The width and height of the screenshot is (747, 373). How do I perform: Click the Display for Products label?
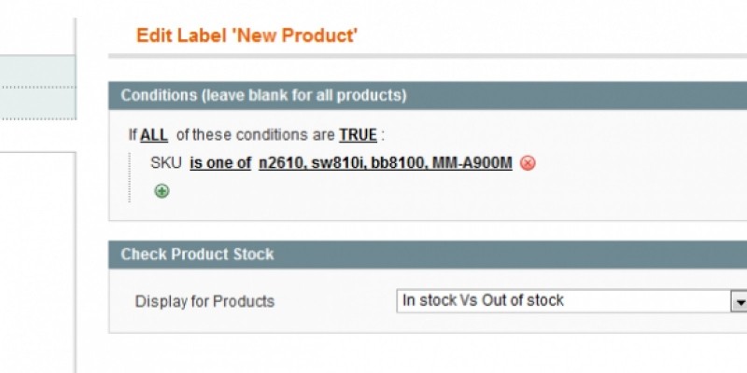click(x=205, y=301)
